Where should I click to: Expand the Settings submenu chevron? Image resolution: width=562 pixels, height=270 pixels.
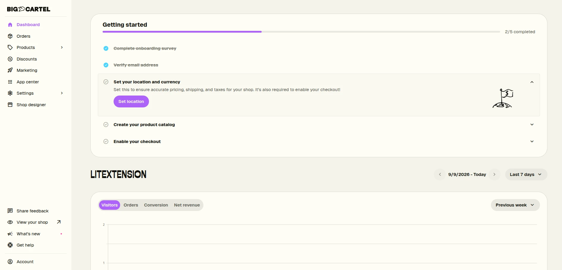(62, 93)
